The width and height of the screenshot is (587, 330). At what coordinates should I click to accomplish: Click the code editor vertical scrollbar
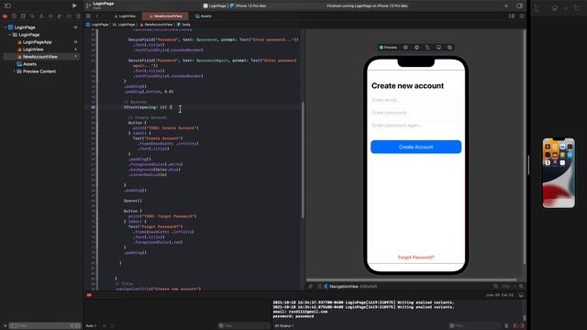[303, 160]
